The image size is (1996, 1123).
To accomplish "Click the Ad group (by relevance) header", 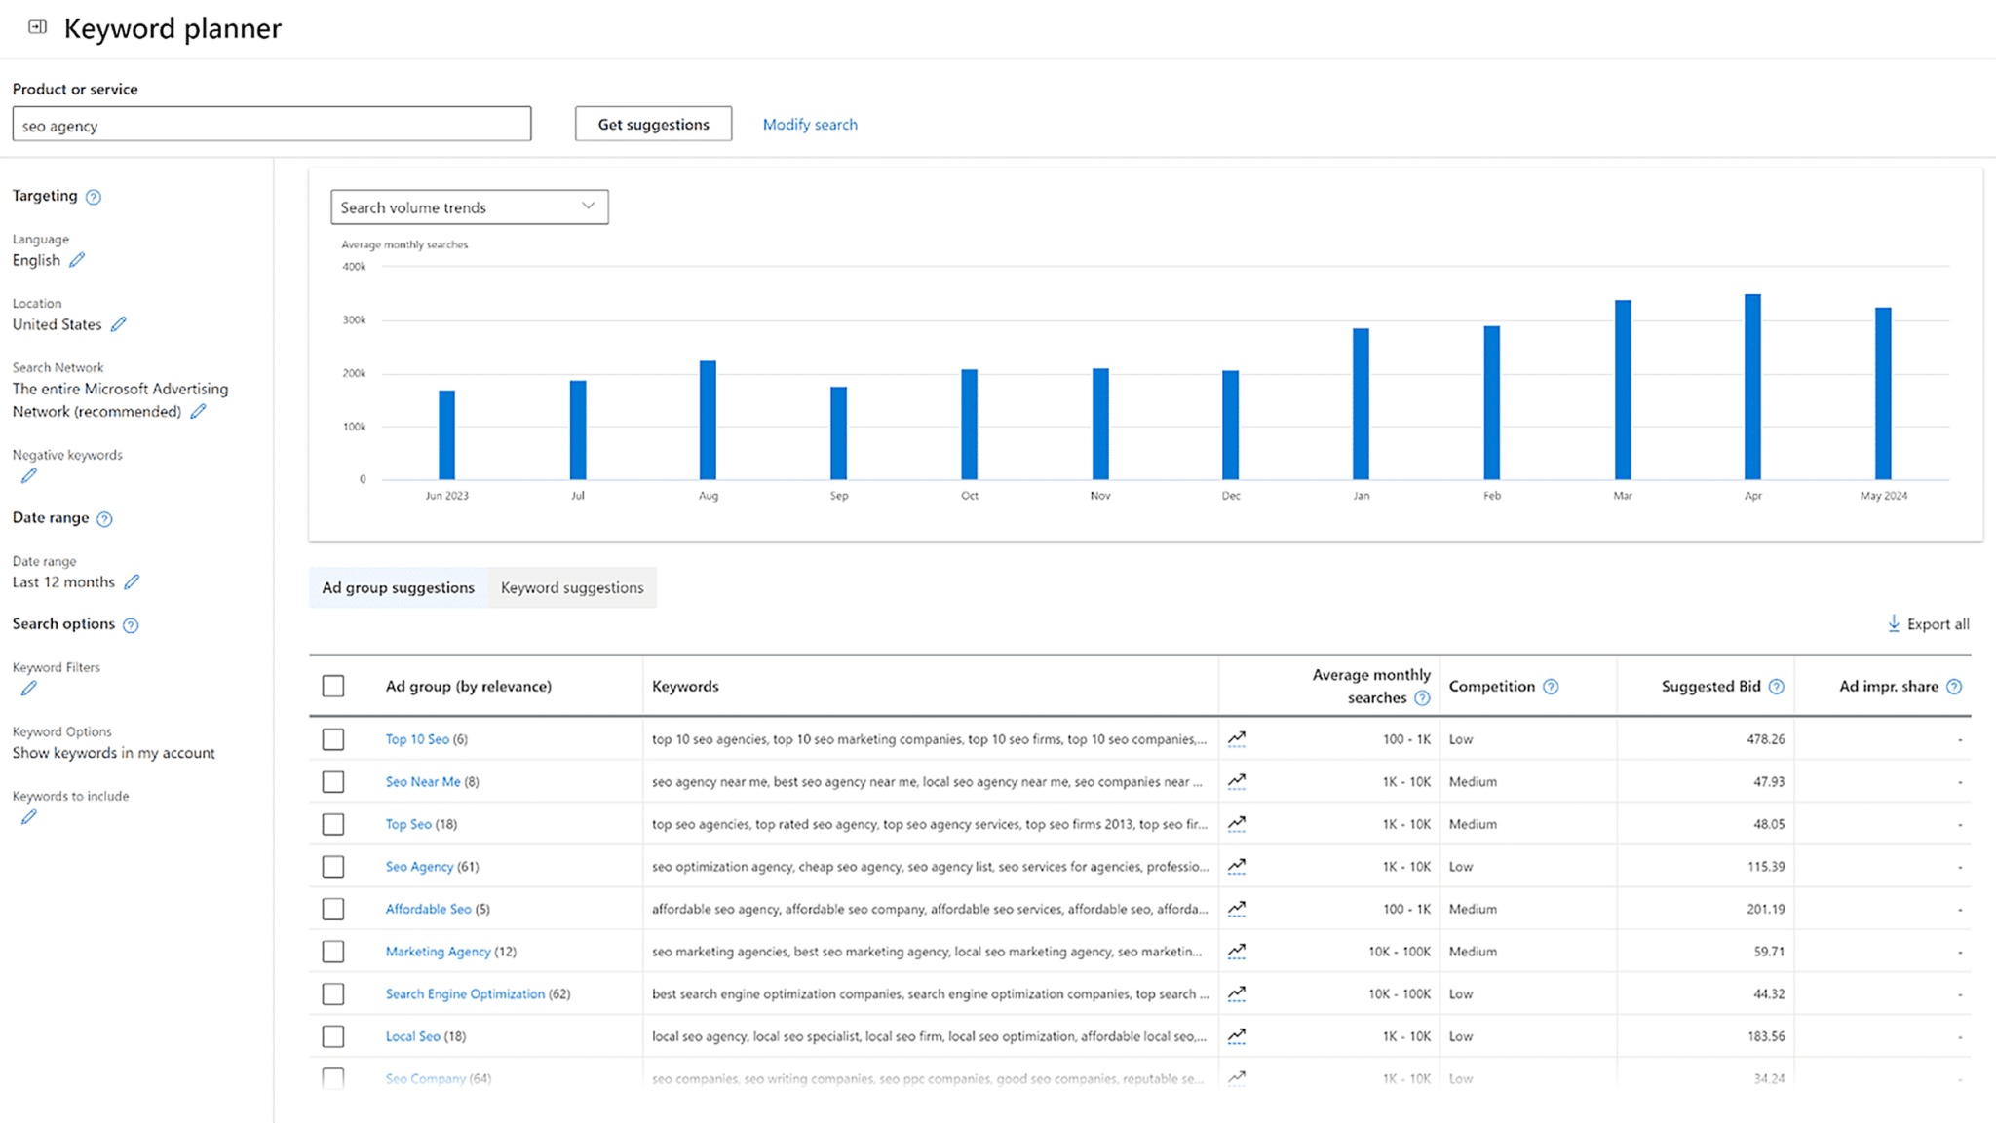I will tap(468, 686).
